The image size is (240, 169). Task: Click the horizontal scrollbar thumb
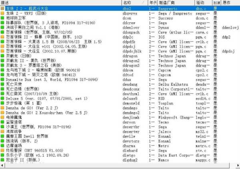(x=117, y=165)
